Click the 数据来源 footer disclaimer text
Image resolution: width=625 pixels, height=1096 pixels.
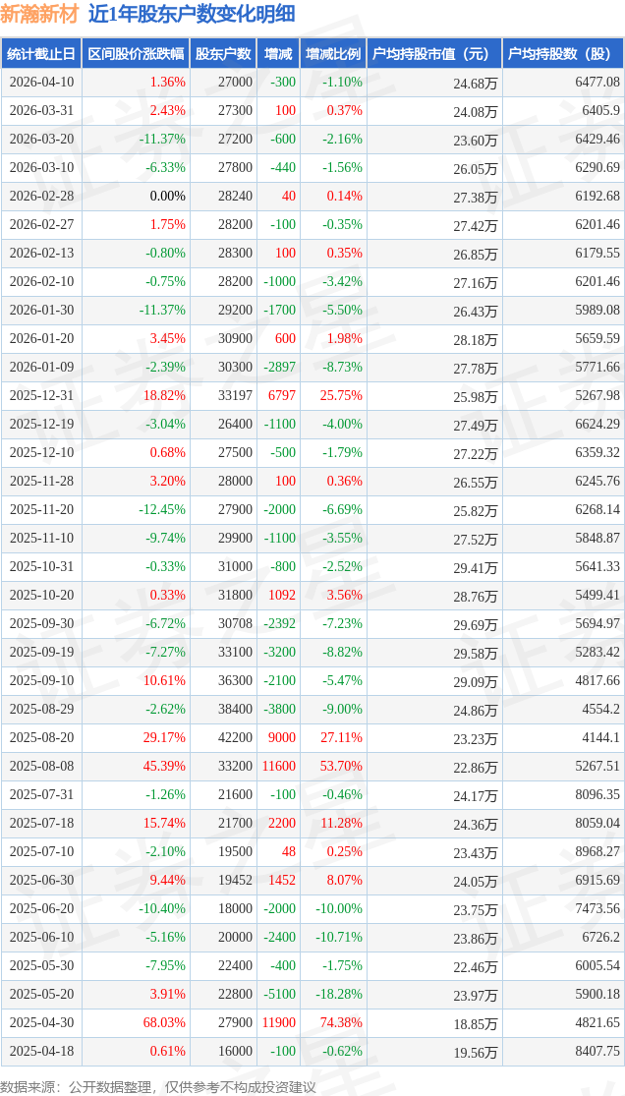tap(158, 1086)
